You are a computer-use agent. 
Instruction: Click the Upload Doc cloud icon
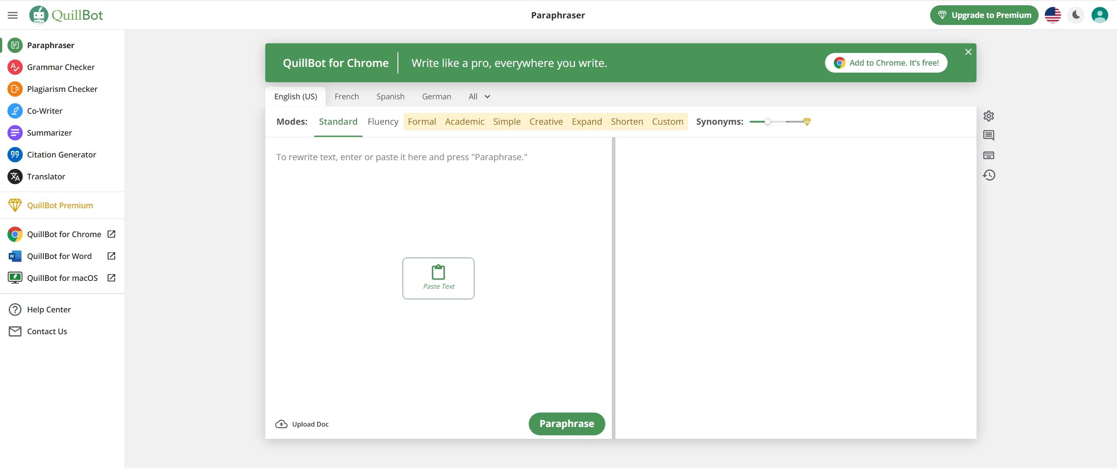pos(281,424)
